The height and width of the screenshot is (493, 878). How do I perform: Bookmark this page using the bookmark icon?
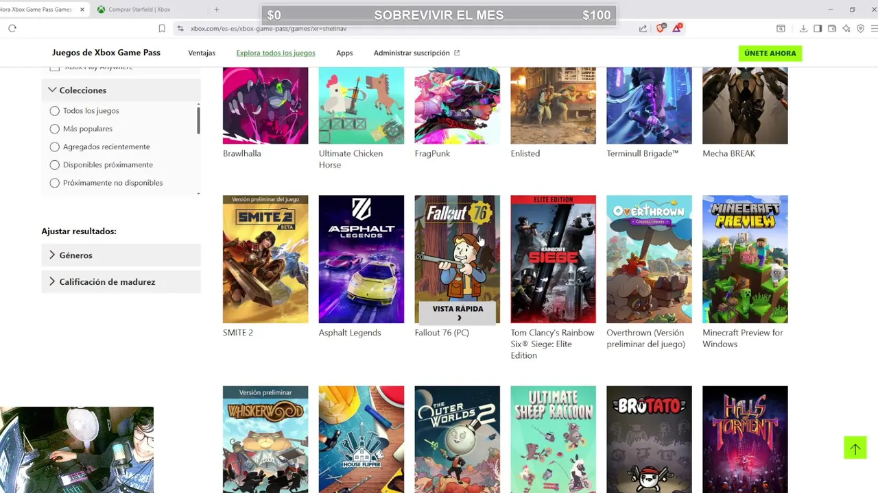[x=162, y=28]
